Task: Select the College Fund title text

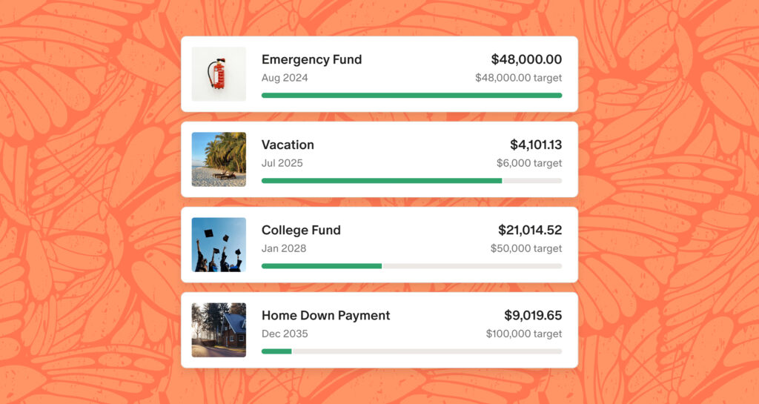Action: [x=301, y=230]
